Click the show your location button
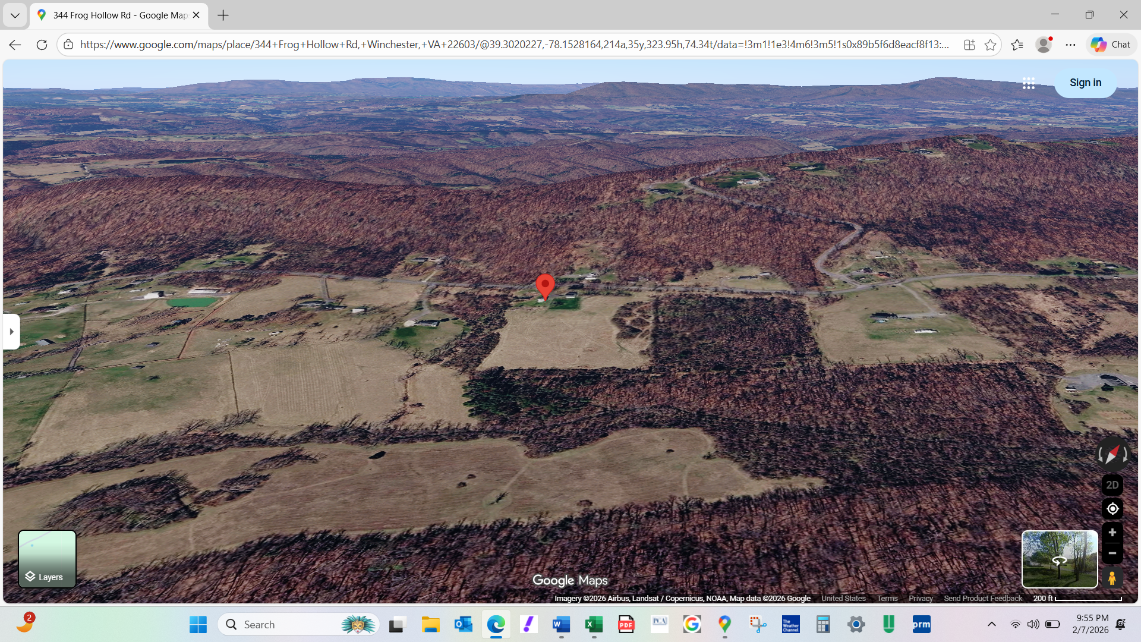 1112,509
